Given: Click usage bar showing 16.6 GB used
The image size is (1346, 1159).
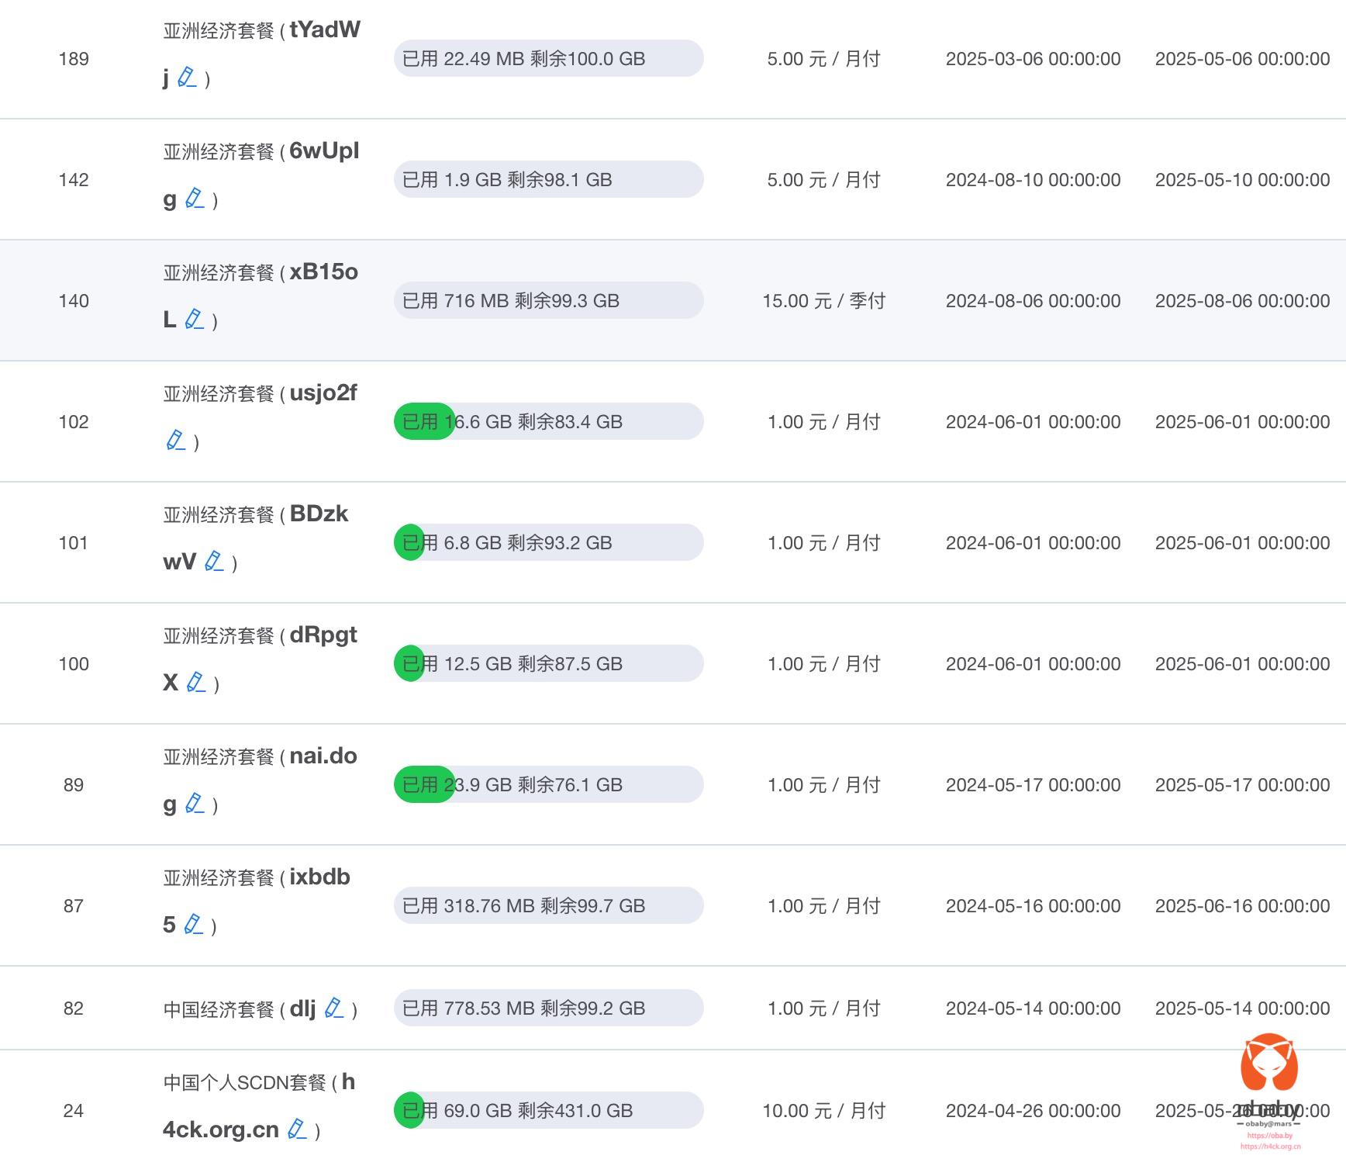Looking at the screenshot, I should 548,421.
